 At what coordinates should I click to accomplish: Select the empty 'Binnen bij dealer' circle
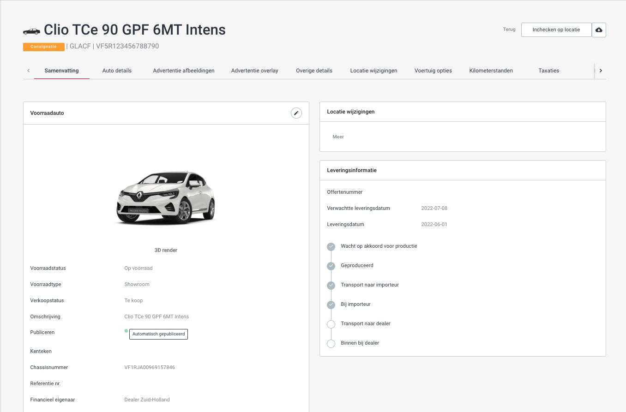tap(331, 344)
